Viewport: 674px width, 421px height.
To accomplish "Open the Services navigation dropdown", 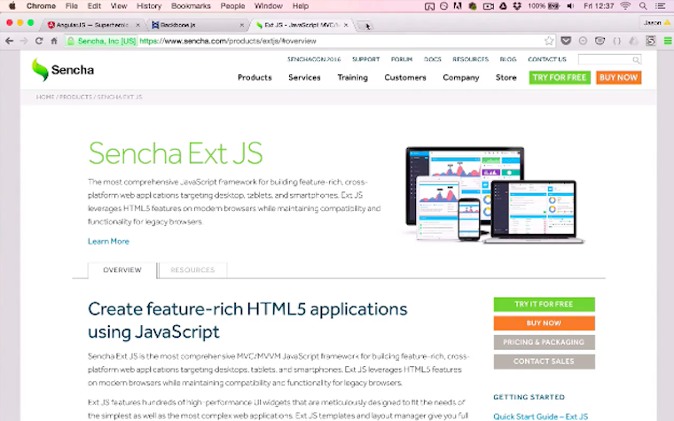I will click(304, 77).
